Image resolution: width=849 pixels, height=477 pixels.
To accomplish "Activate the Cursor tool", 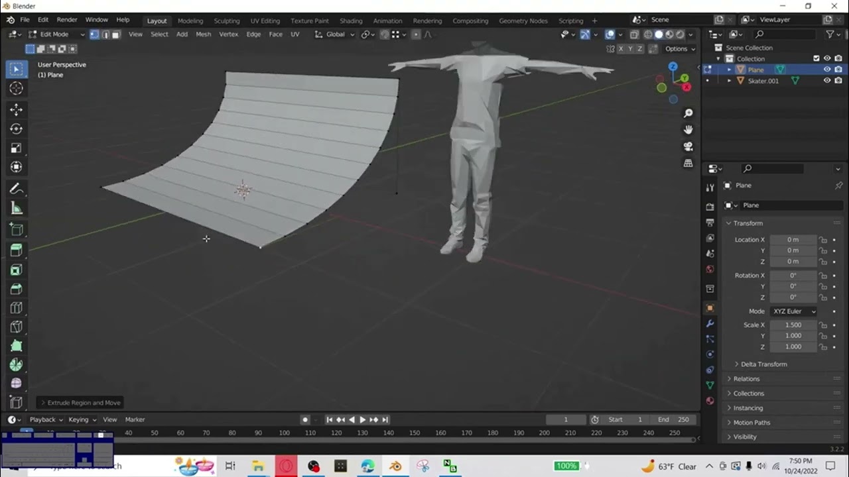I will point(17,88).
